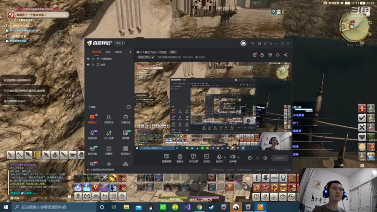Open the toolbox more options circle
This screenshot has width=377, height=212.
pyautogui.click(x=128, y=107)
